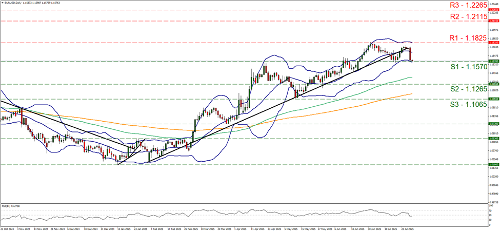Click the 23 Oct 2024 date on time axis
This screenshot has width=500, height=232.
pyautogui.click(x=8, y=229)
